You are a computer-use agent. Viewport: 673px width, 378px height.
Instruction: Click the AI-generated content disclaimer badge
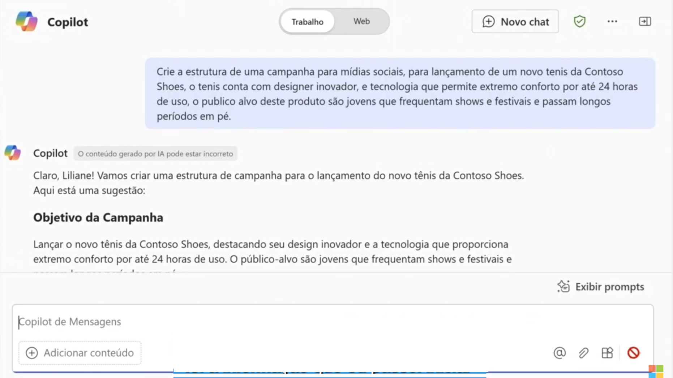pos(155,154)
